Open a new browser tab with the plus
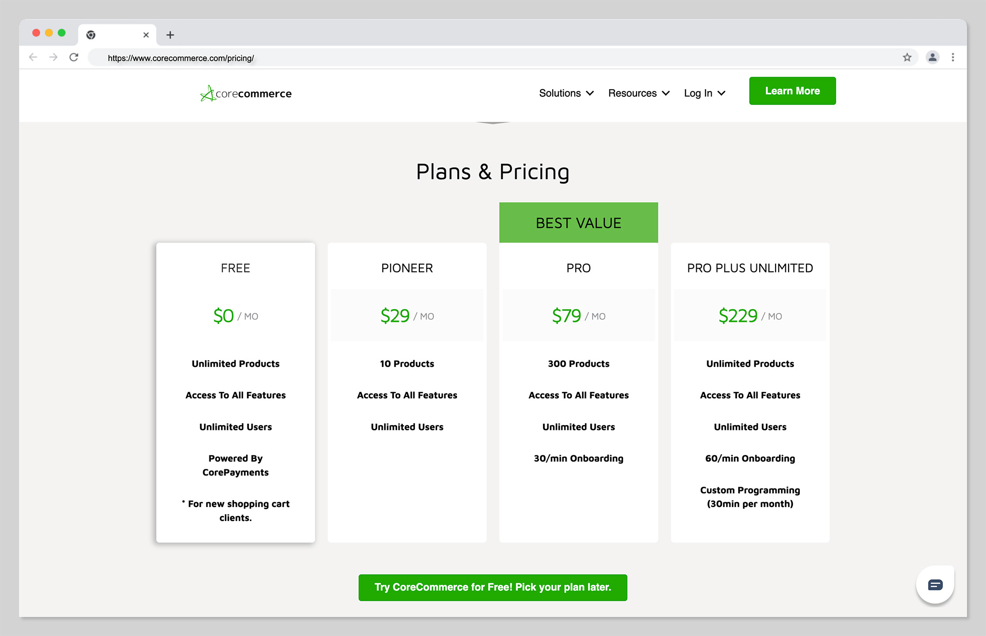Image resolution: width=986 pixels, height=636 pixels. pos(170,35)
